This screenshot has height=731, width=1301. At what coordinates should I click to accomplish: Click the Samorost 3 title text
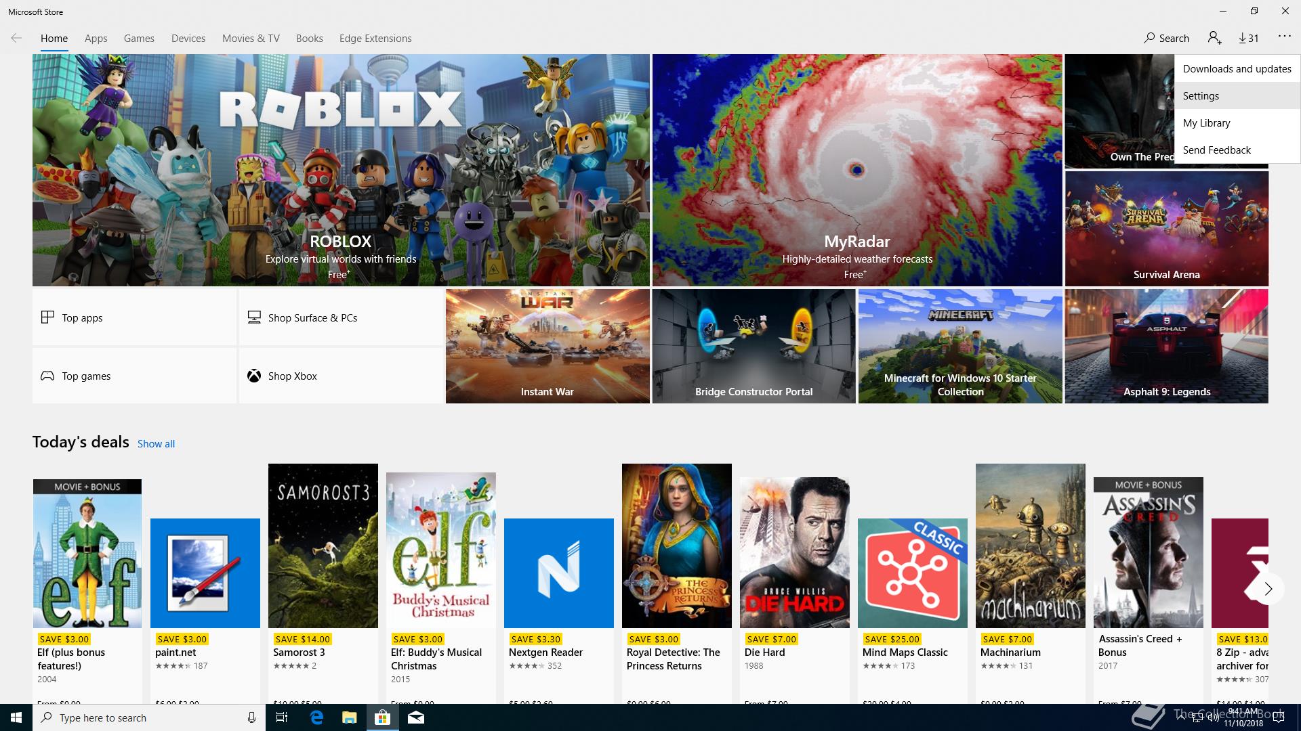click(x=299, y=652)
